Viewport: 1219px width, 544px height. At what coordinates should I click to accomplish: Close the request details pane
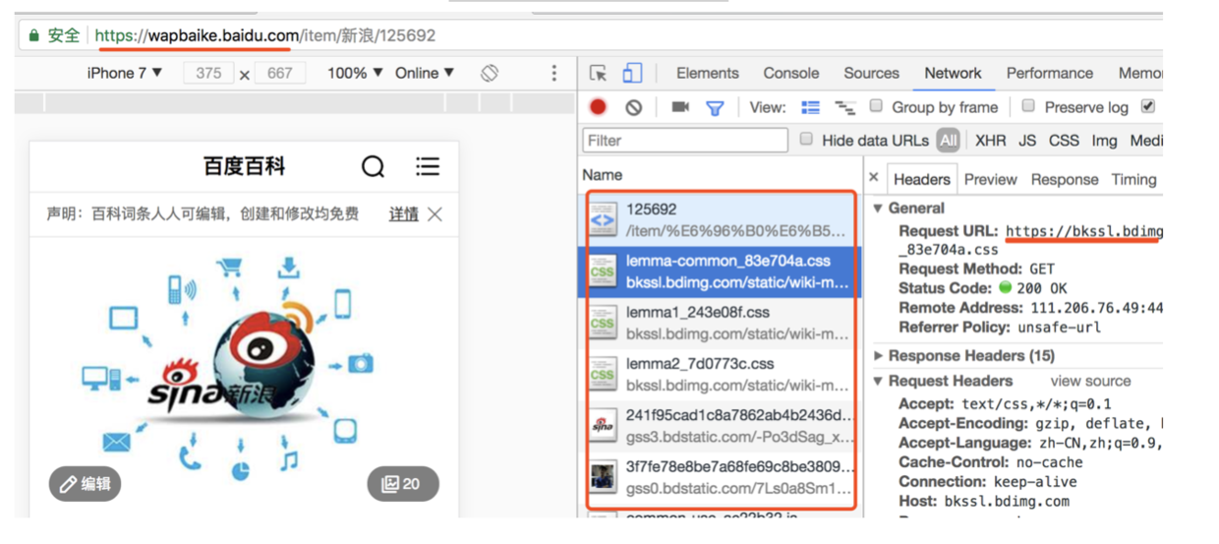click(x=874, y=178)
